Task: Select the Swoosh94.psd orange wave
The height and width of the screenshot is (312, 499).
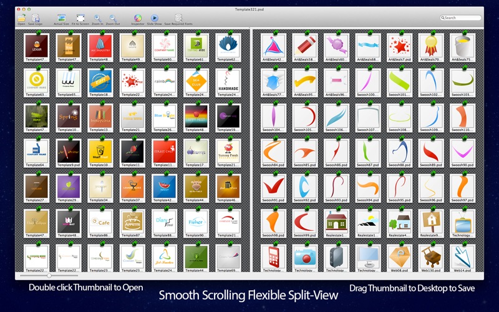Action: click(368, 188)
